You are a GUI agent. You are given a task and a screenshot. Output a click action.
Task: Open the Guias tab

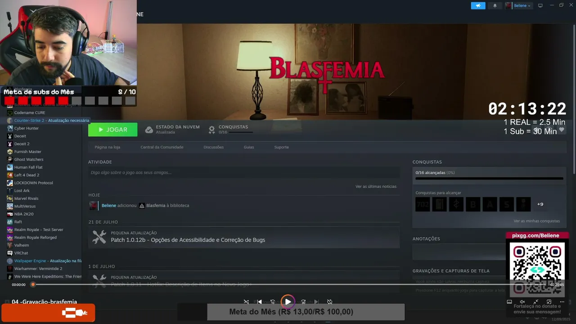pos(249,147)
